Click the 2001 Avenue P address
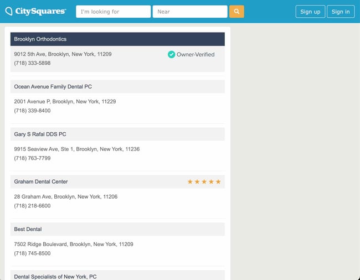The image size is (360, 280). point(65,102)
